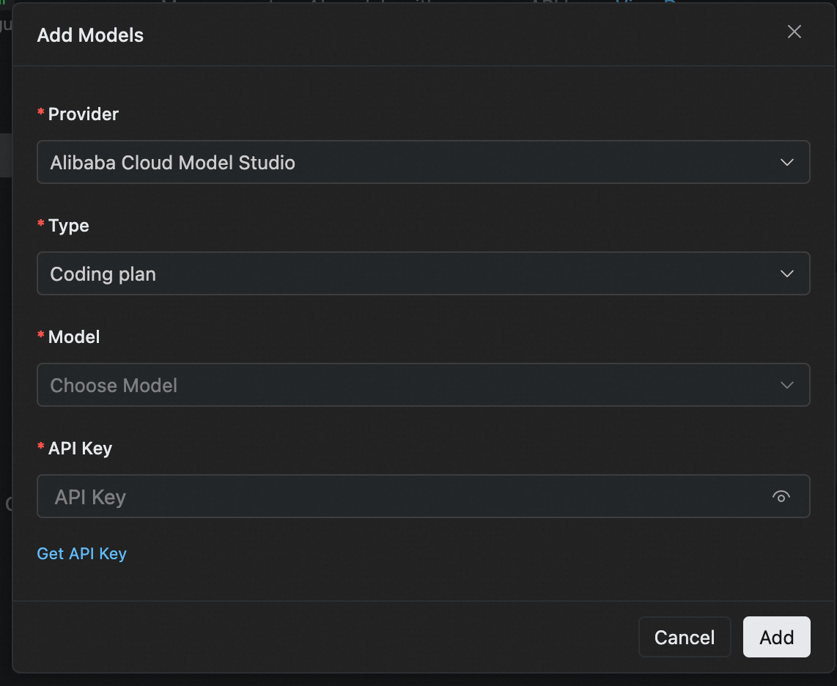Cancel the Add Models dialog
The image size is (837, 686).
tap(684, 637)
